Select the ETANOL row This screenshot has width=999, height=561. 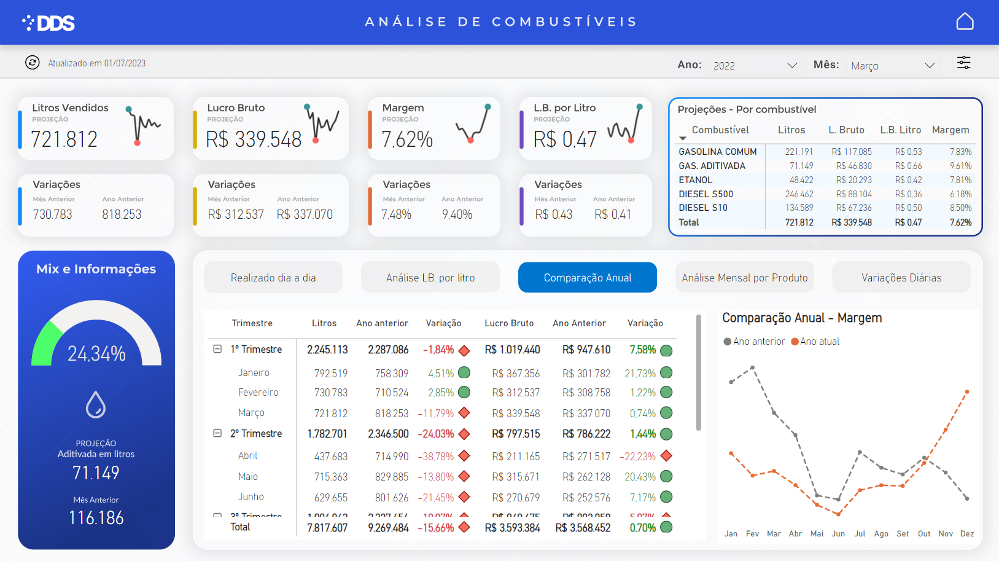coord(825,180)
